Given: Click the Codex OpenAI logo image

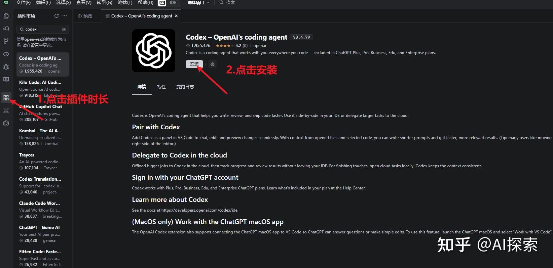Looking at the screenshot, I should 154,51.
